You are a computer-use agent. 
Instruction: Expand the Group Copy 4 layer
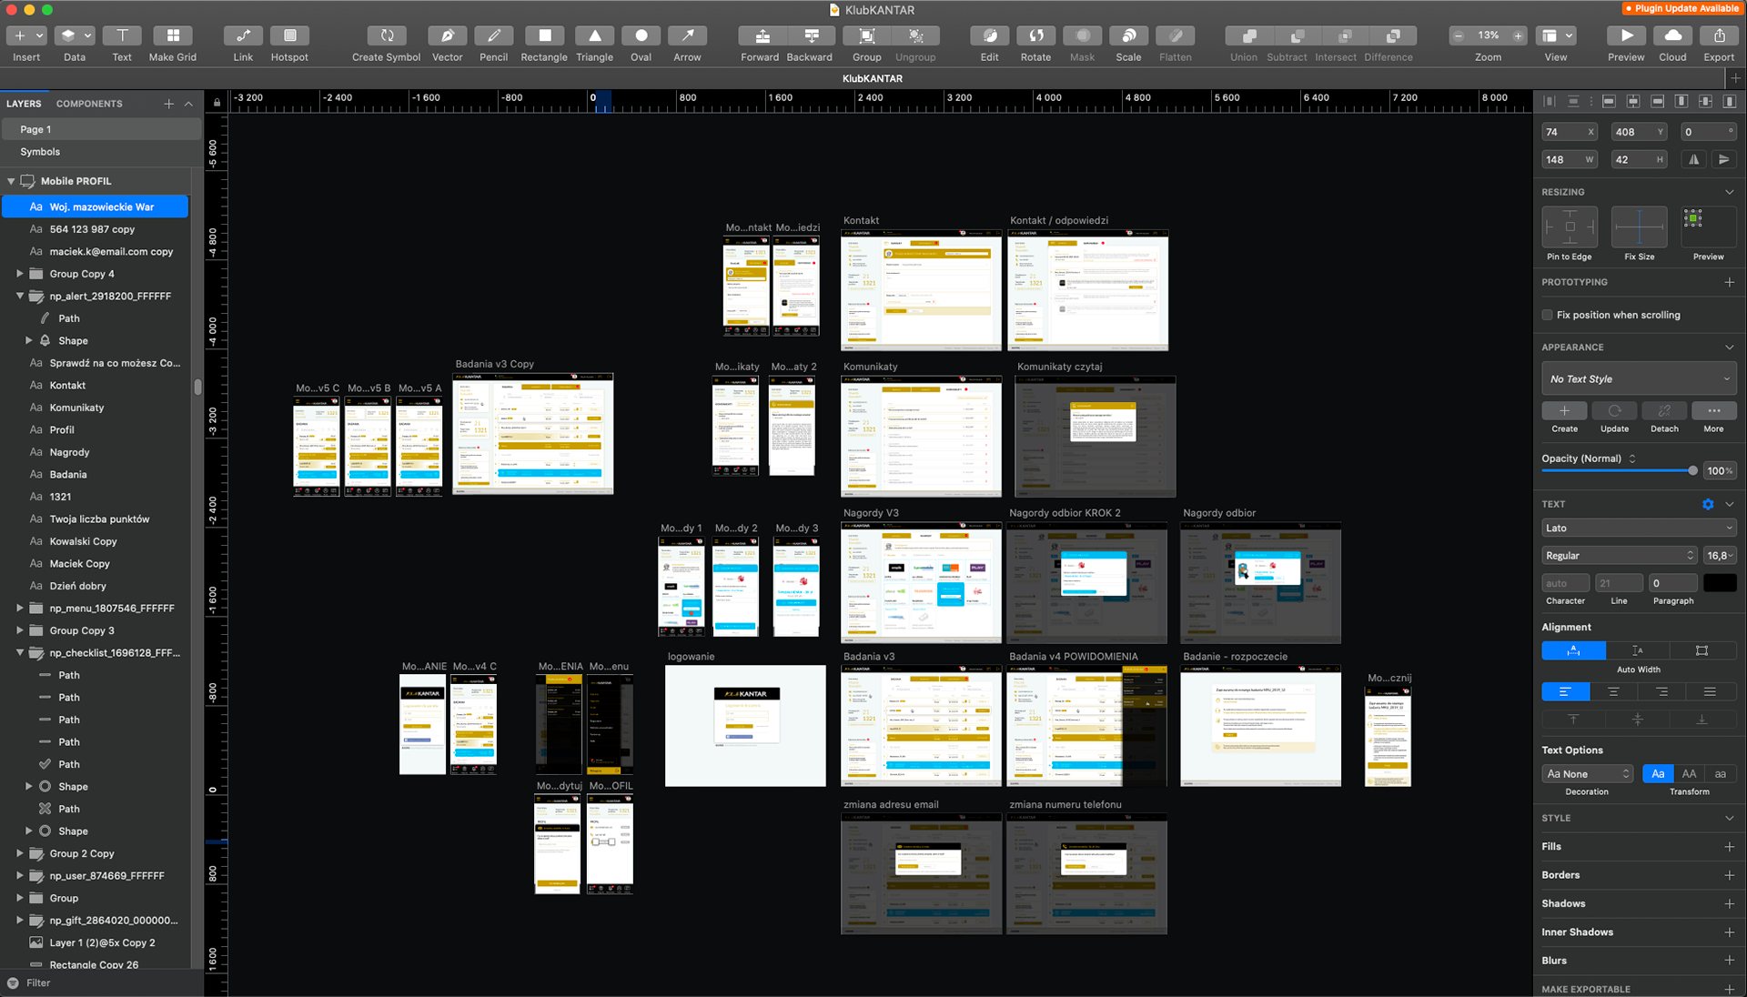point(20,274)
